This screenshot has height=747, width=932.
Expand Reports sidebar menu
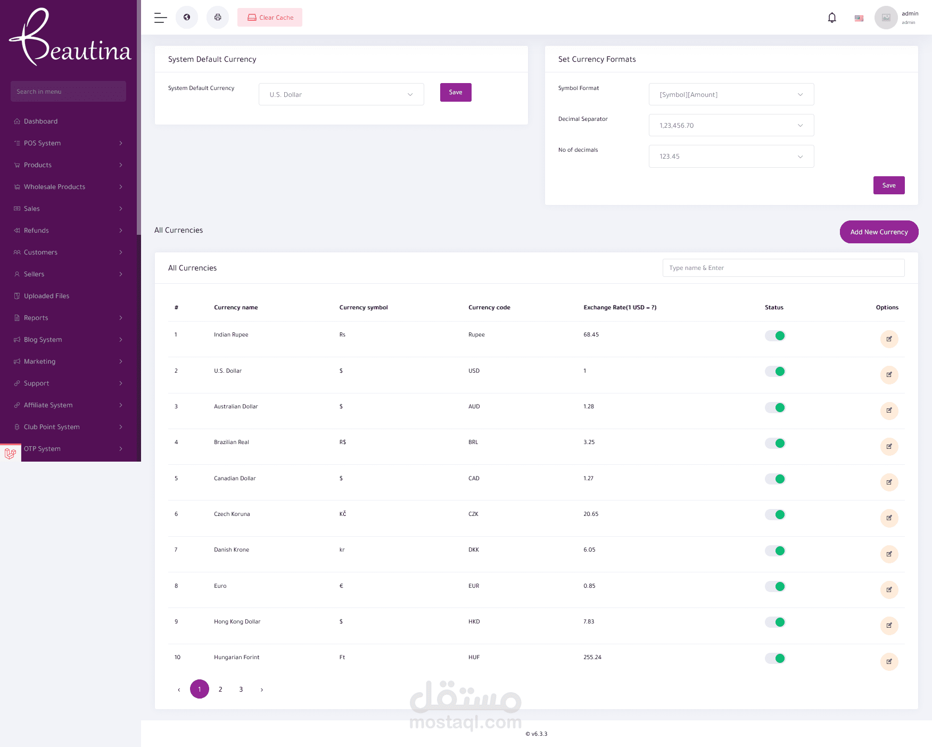(68, 318)
